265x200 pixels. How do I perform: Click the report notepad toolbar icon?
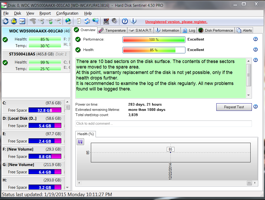(x=79, y=21)
